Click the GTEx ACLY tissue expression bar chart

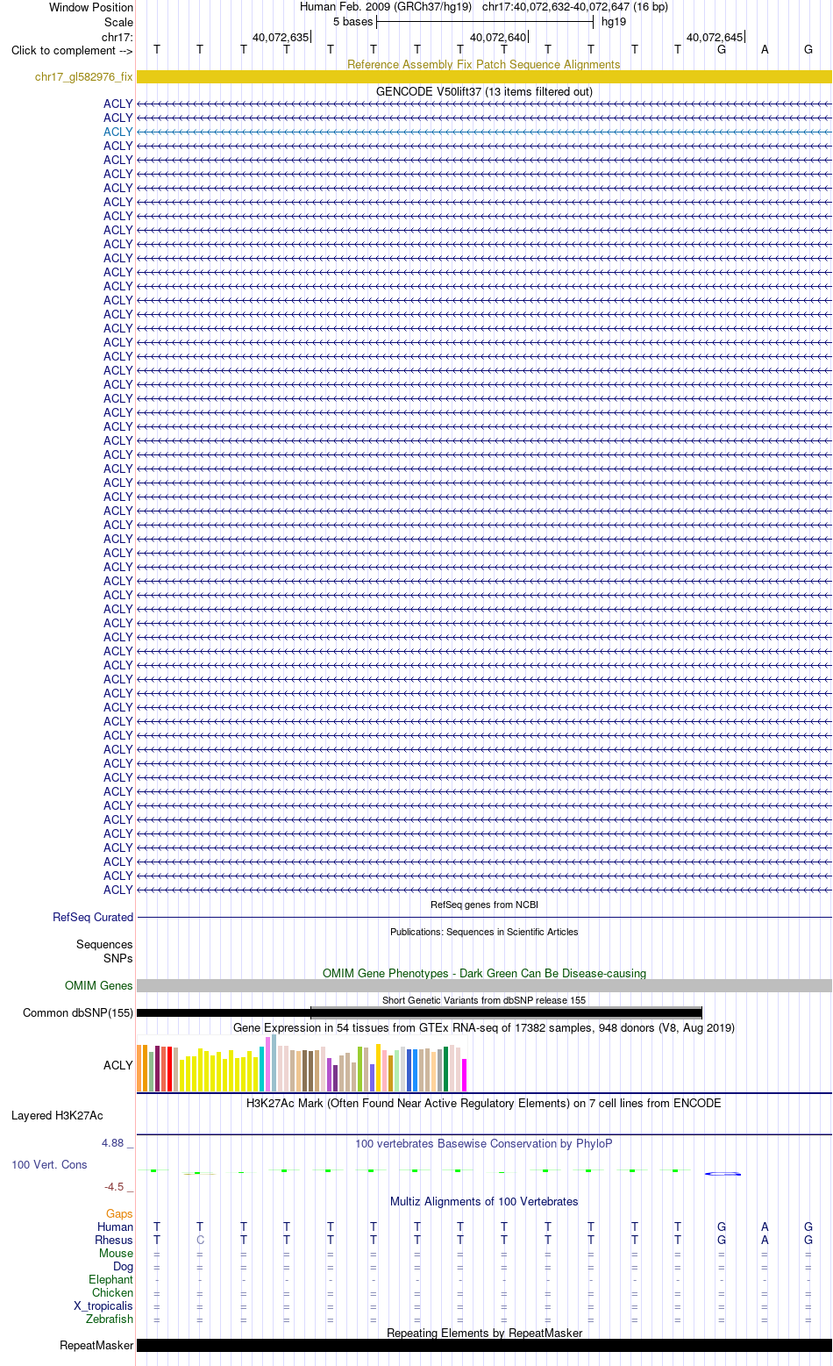pyautogui.click(x=302, y=1062)
